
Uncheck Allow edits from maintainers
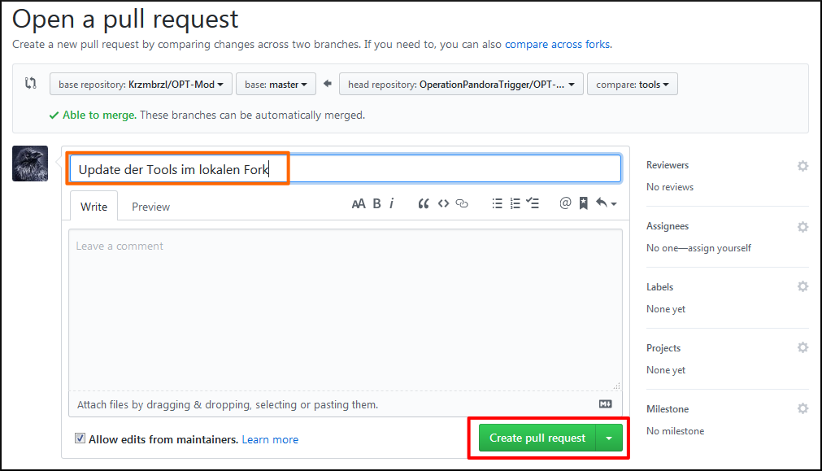(x=80, y=438)
